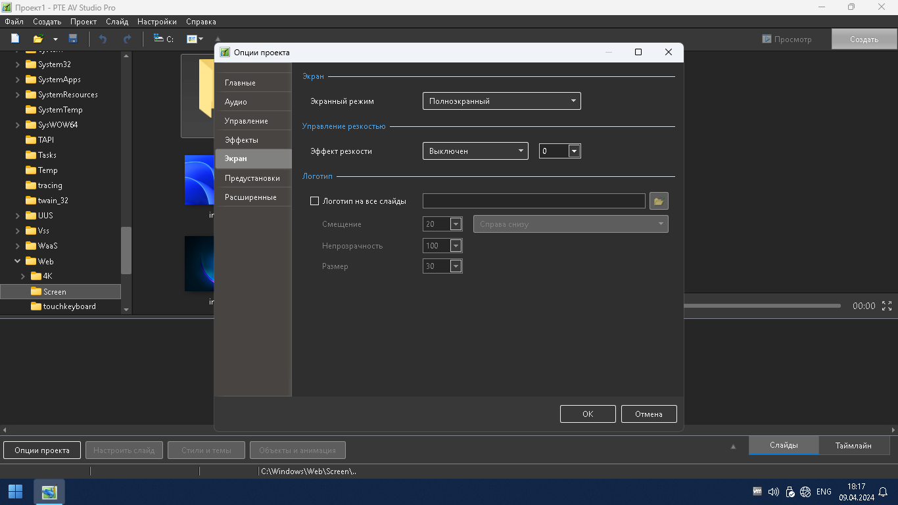Viewport: 898px width, 505px height.
Task: Open the 'Проект' menu
Action: coord(83,22)
